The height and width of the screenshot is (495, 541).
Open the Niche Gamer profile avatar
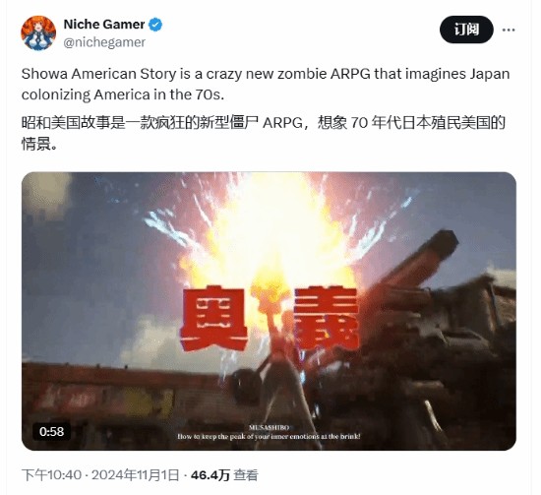coord(38,33)
